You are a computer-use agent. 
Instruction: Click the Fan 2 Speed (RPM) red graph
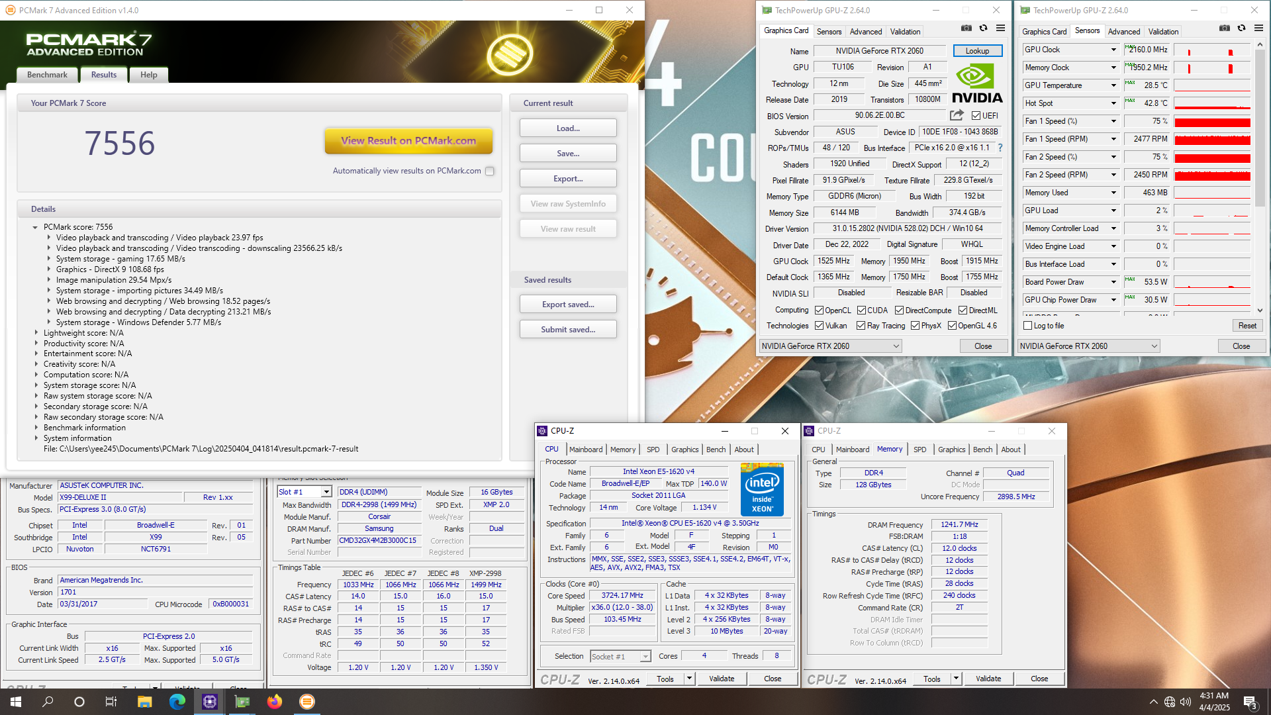click(x=1212, y=175)
